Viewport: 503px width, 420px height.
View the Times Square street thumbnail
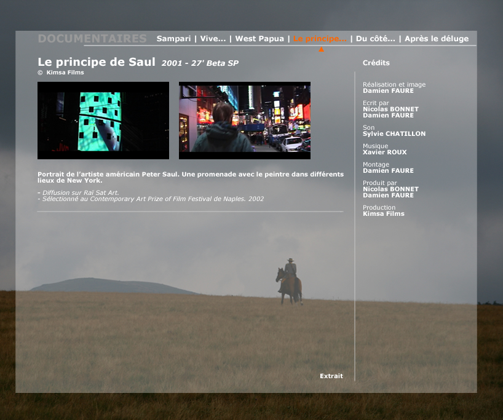tap(244, 121)
